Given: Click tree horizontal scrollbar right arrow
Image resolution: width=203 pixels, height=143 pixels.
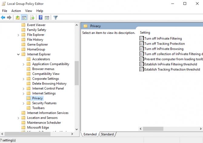Looking at the screenshot, I should pyautogui.click(x=72, y=134).
